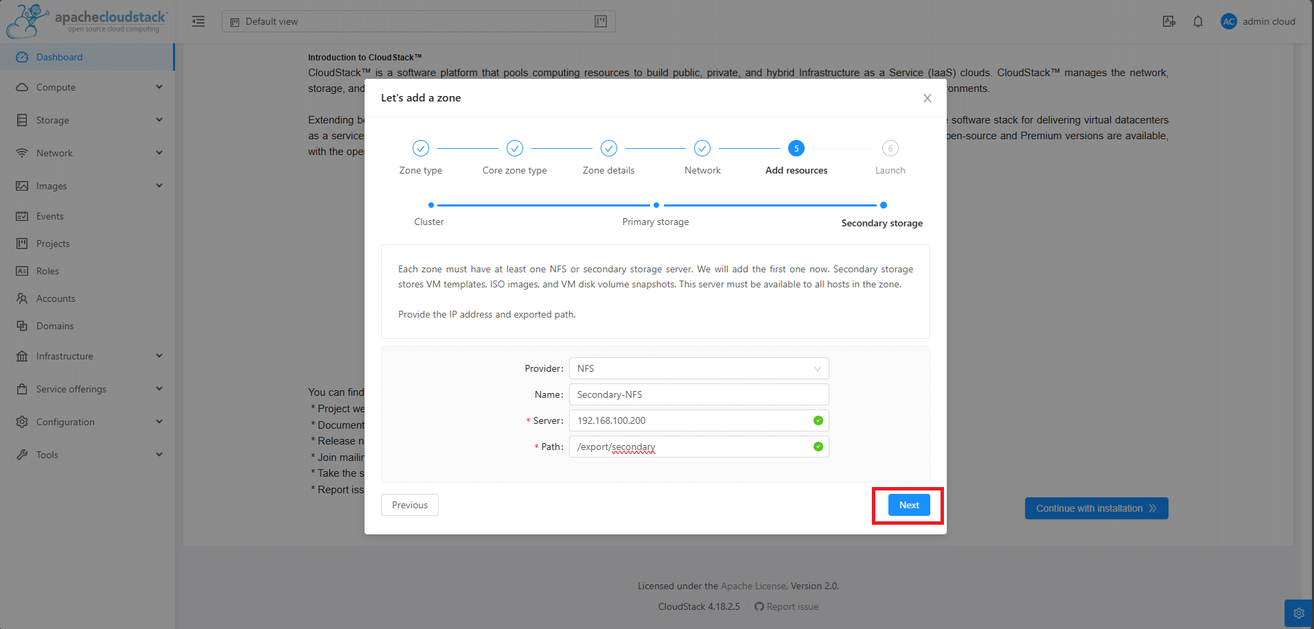Click the Storage icon in sidebar
Image resolution: width=1314 pixels, height=629 pixels.
point(22,120)
